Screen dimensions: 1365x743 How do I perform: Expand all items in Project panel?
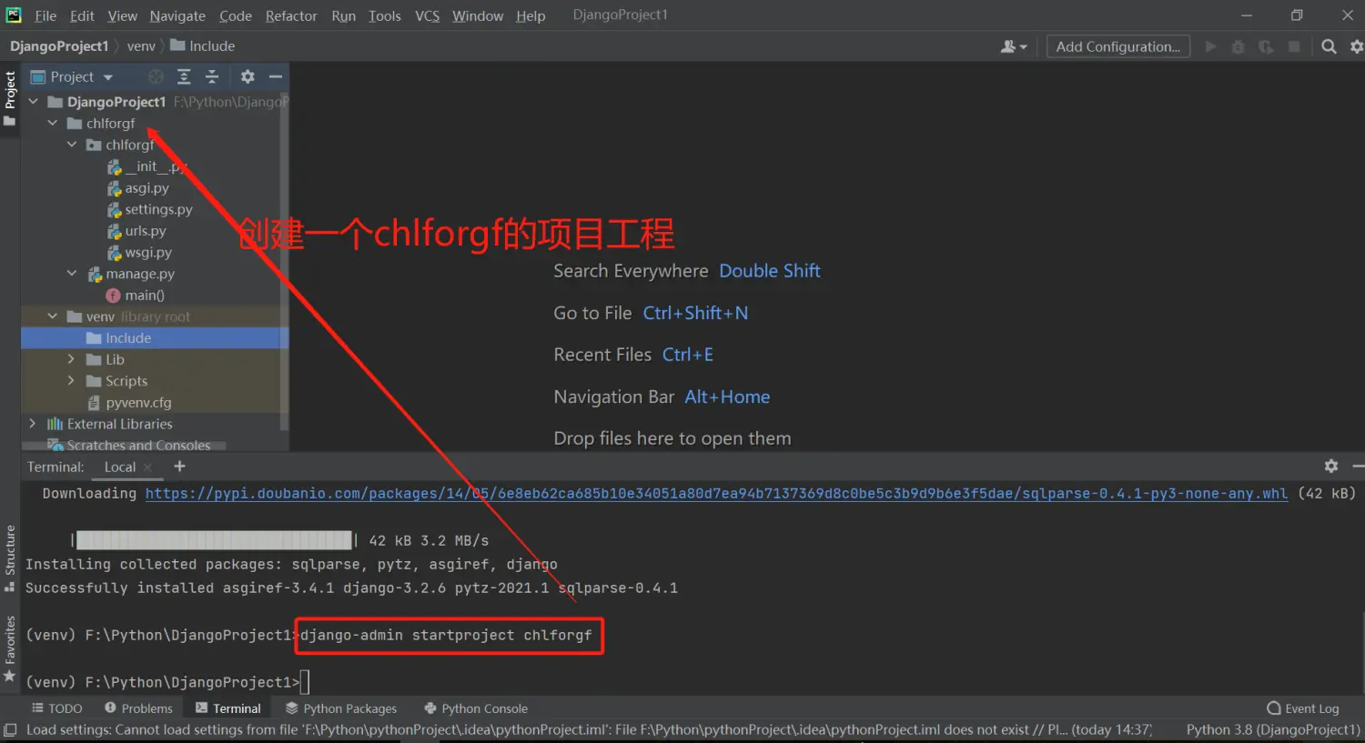tap(184, 77)
